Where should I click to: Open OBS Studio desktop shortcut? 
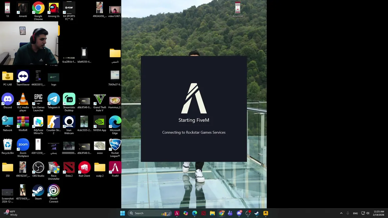tap(38, 170)
